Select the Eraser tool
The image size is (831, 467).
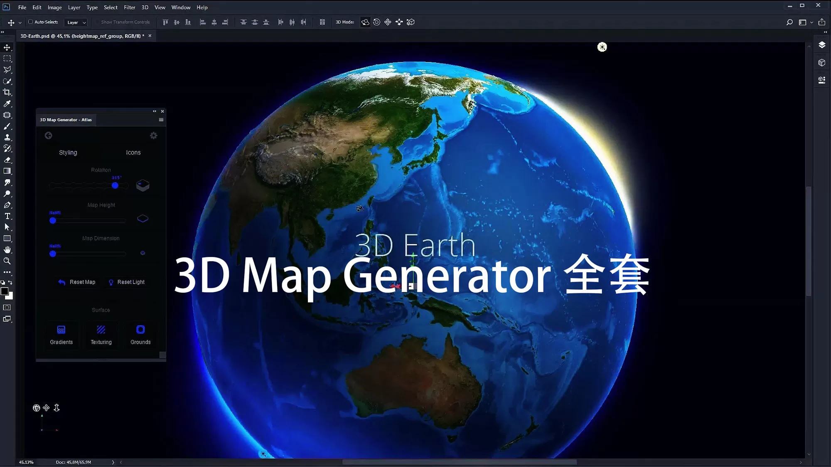(x=7, y=160)
